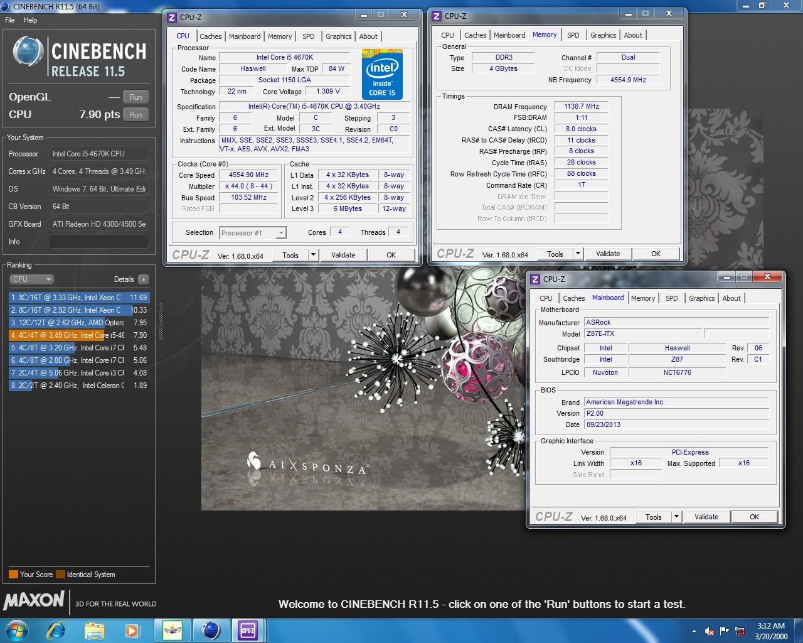The height and width of the screenshot is (643, 803).
Task: Select ranking entry 4C/8T @ 2.80 GHz
Action: [x=79, y=360]
